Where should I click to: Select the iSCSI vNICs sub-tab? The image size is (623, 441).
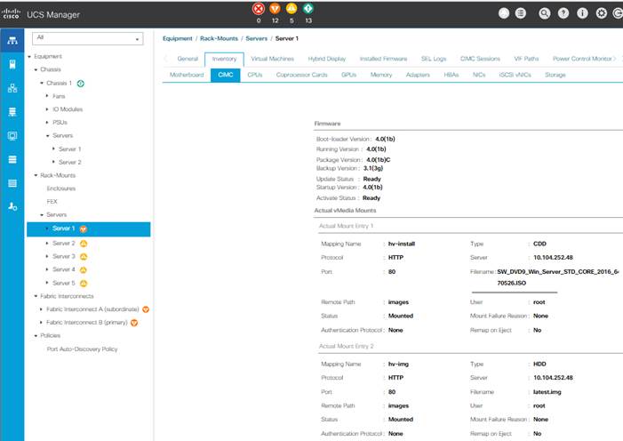(515, 75)
